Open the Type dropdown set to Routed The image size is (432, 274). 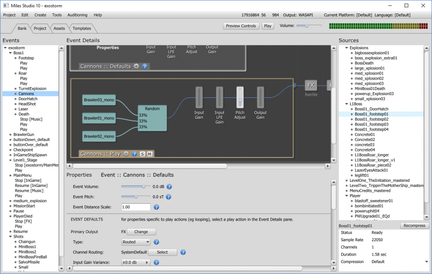[x=135, y=242]
